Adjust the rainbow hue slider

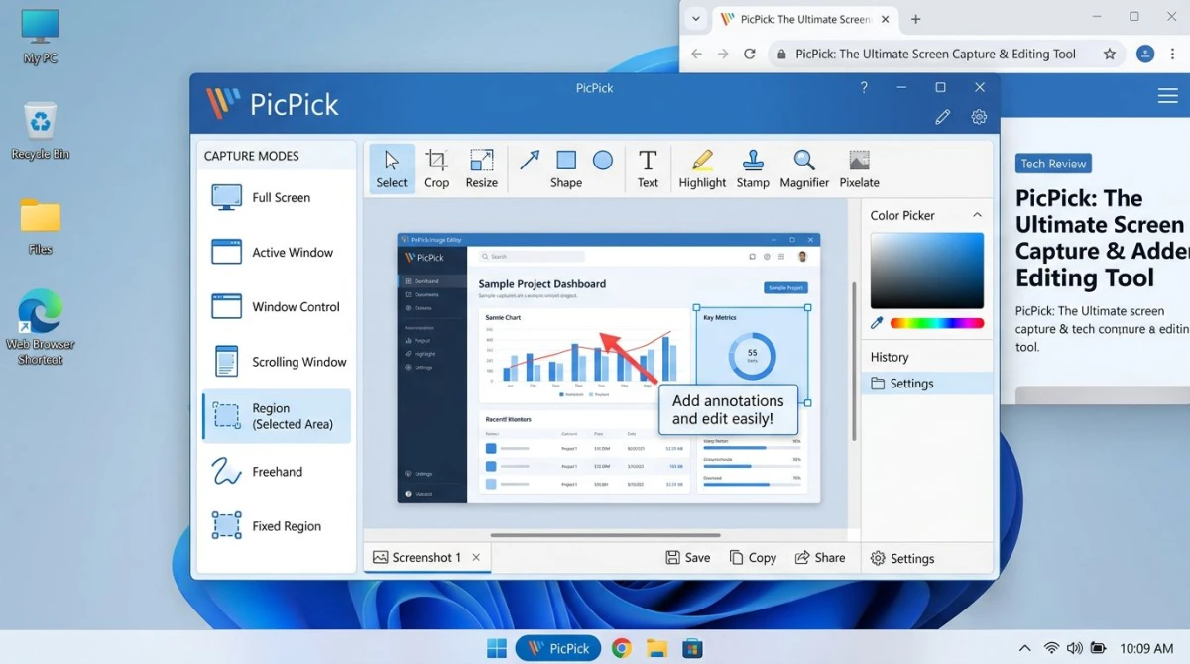coord(937,323)
